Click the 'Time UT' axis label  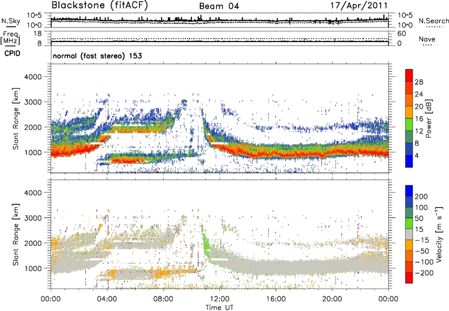click(219, 308)
